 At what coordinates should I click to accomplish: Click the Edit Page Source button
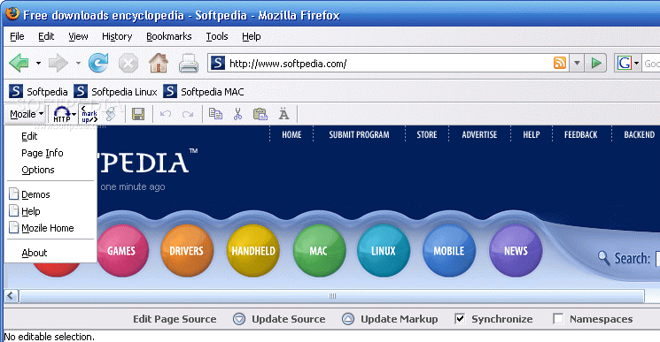pyautogui.click(x=175, y=319)
